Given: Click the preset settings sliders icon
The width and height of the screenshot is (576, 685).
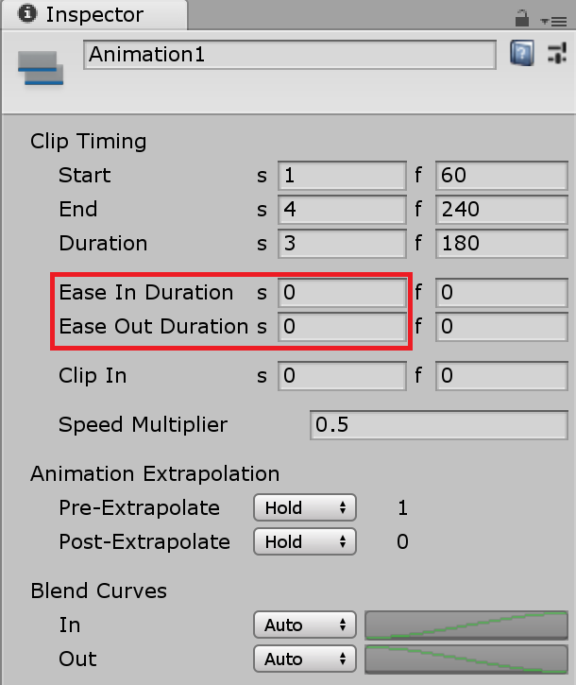Looking at the screenshot, I should pos(556,53).
